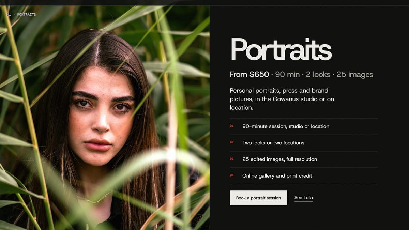Click the Personal portraits description paragraph
This screenshot has width=409, height=230.
point(282,99)
